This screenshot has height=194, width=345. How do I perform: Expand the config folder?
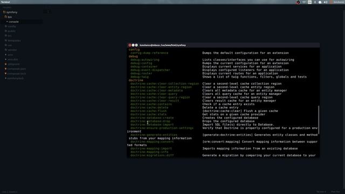click(12, 26)
